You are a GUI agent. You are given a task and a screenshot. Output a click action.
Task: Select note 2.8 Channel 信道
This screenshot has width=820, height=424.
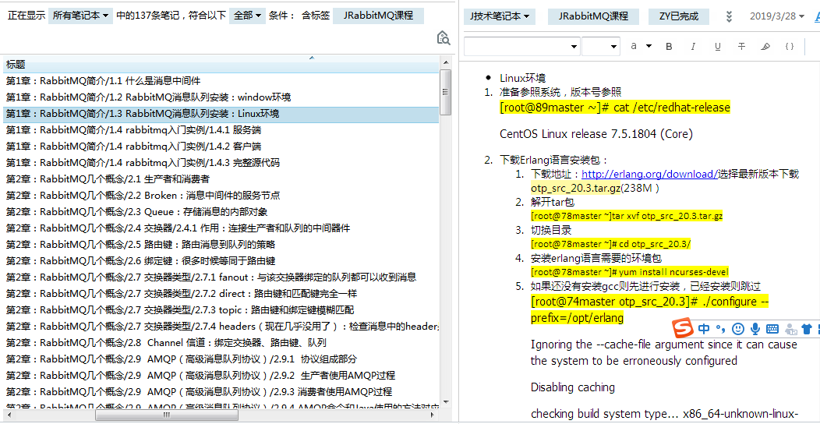221,343
